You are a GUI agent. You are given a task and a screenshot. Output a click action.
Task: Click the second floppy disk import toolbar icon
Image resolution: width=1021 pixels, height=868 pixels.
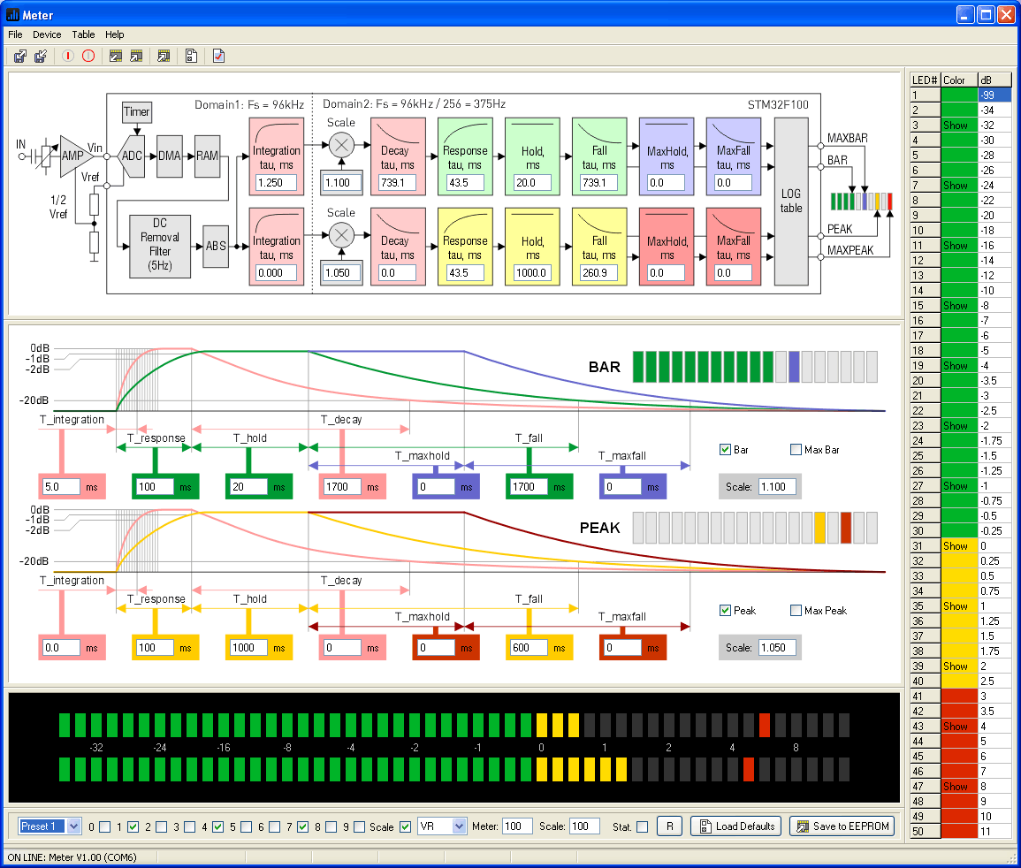coord(41,57)
